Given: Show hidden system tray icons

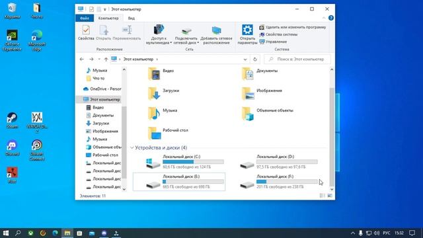Looking at the screenshot, I should click(353, 233).
